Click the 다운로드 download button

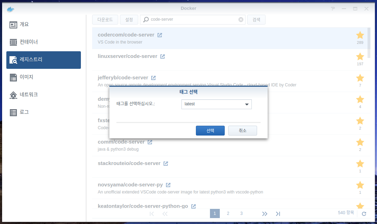pyautogui.click(x=105, y=20)
